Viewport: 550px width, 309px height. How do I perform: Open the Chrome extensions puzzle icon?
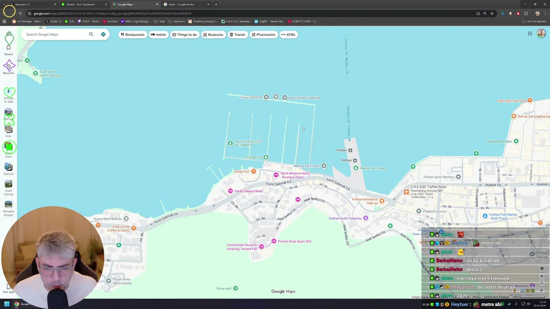click(x=526, y=13)
